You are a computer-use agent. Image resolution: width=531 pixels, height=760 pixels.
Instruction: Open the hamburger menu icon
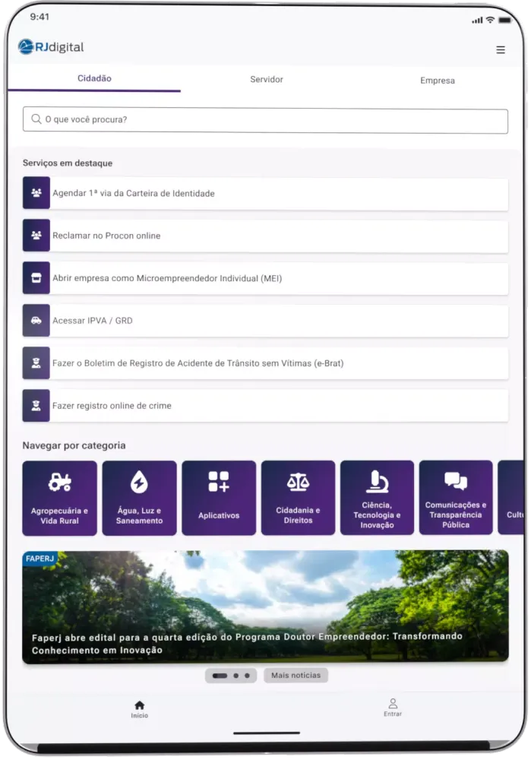pos(500,50)
